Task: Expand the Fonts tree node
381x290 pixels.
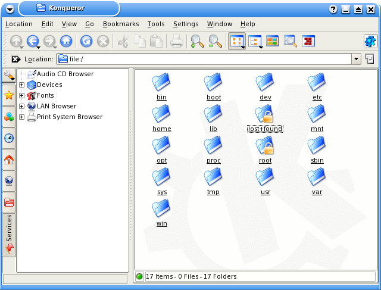Action: (x=22, y=96)
